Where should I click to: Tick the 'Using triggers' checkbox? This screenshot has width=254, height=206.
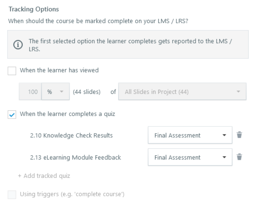(x=12, y=194)
